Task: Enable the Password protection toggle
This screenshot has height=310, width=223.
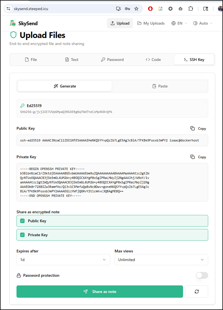Action: coord(202,275)
